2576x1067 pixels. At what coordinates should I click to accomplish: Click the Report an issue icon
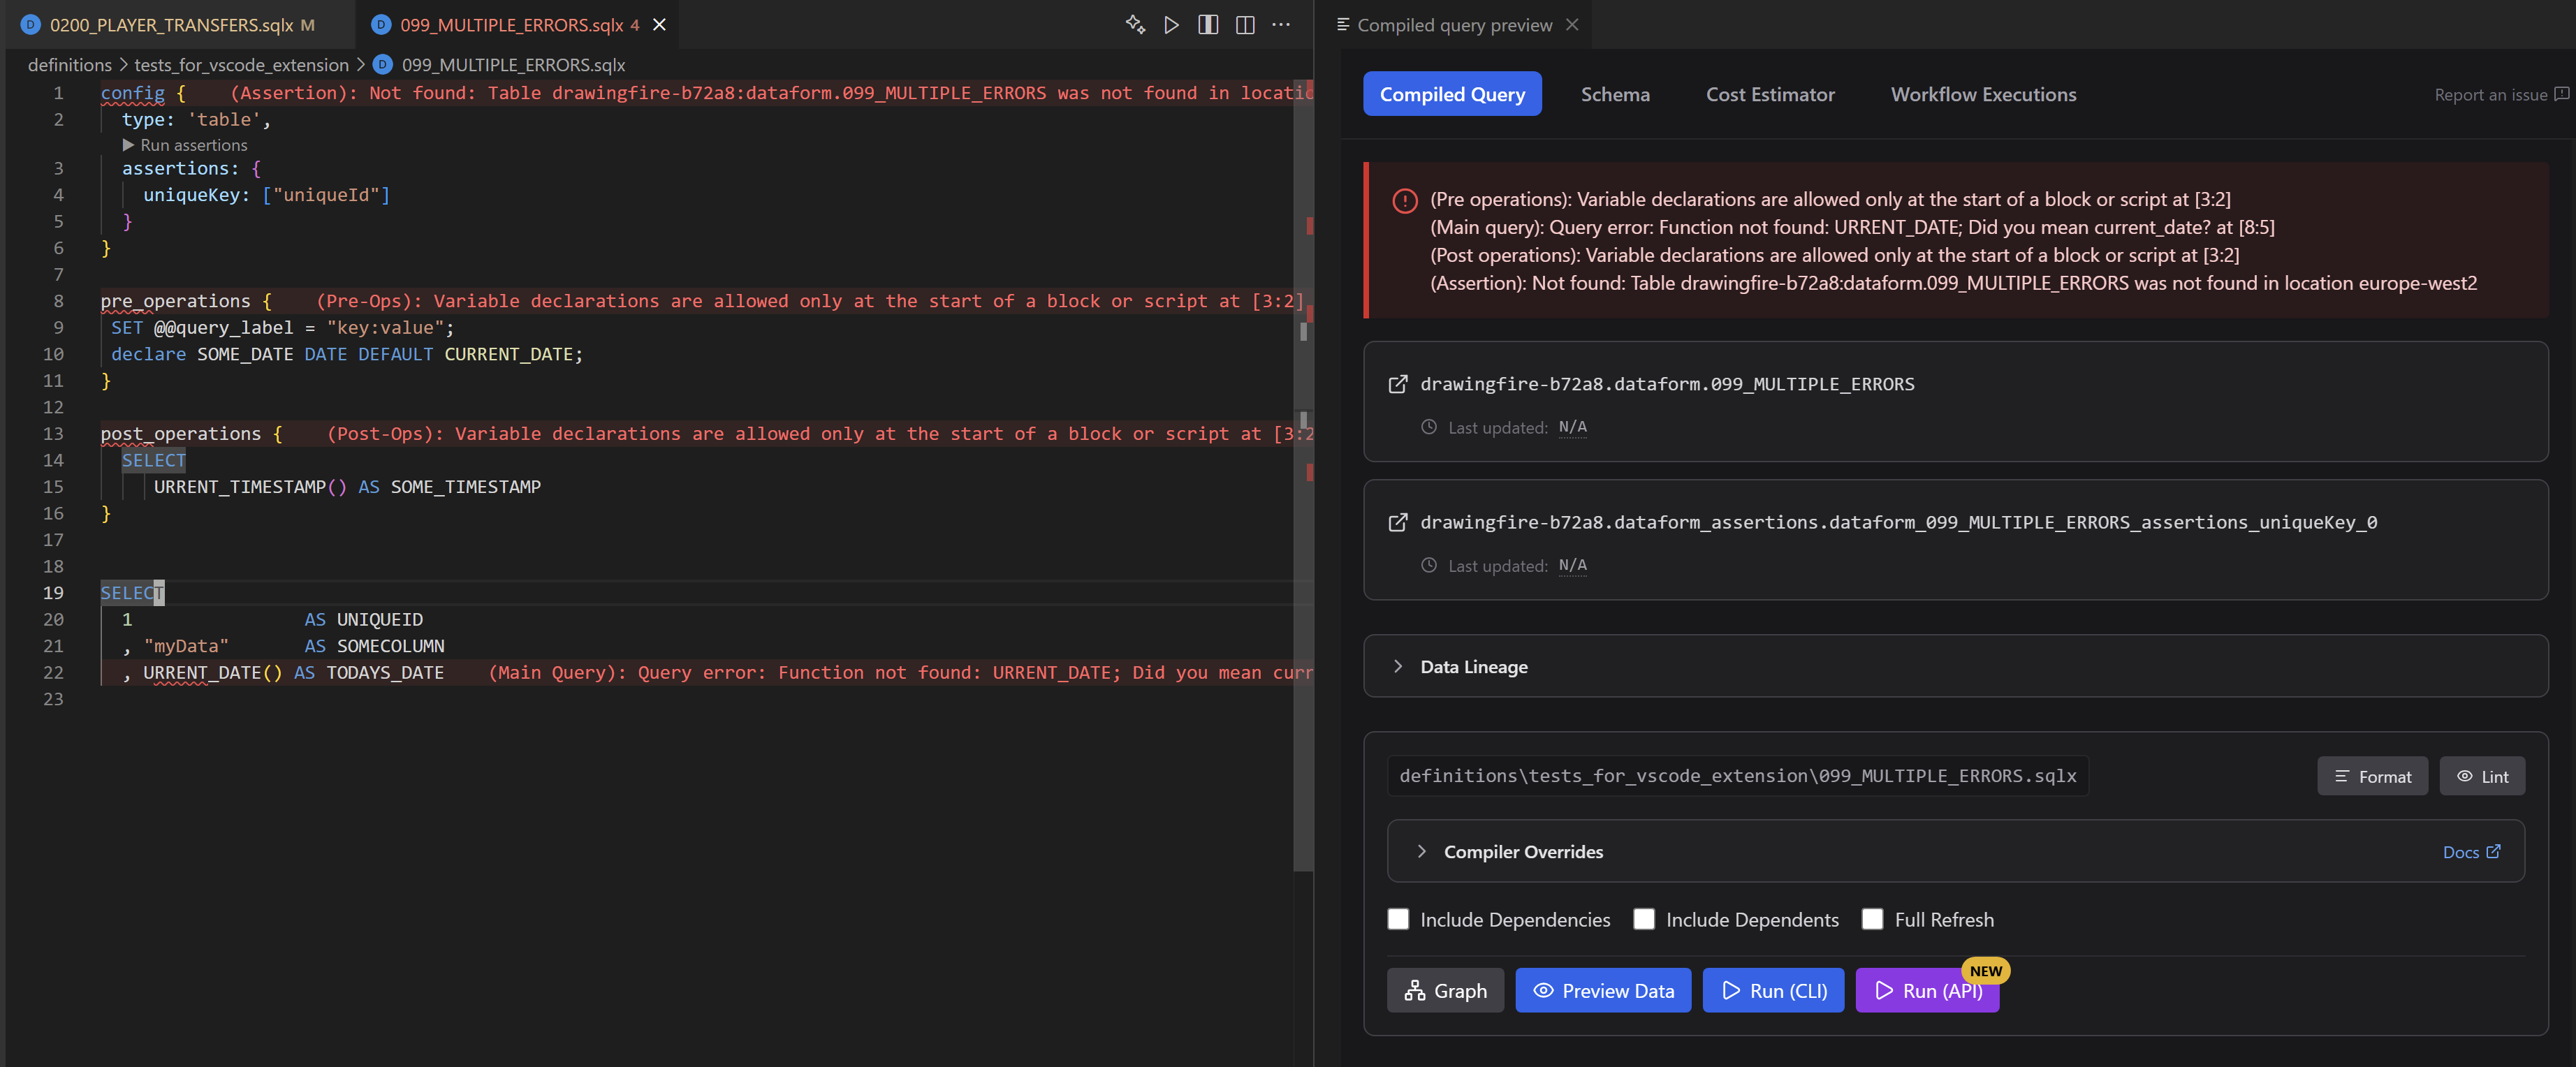[2562, 94]
